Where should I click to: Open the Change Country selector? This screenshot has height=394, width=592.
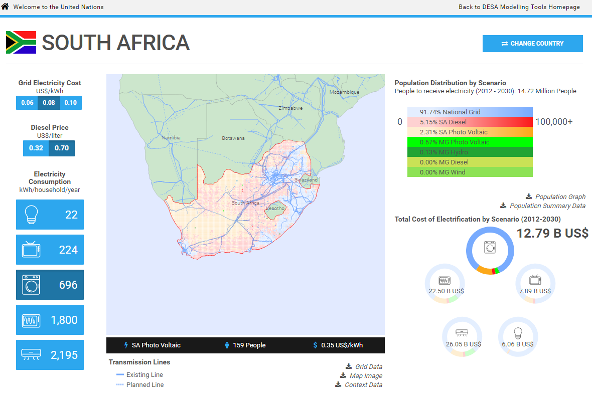point(532,44)
